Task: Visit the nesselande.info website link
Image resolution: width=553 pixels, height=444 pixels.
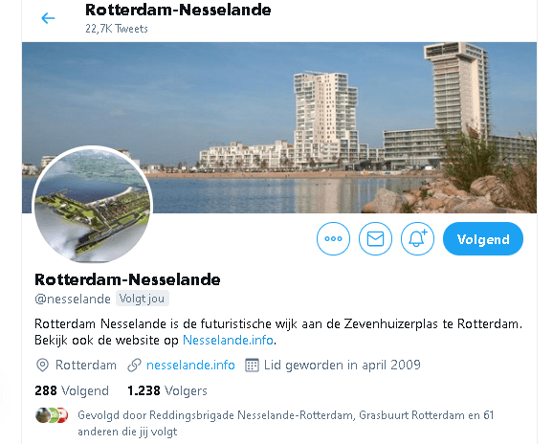Action: pyautogui.click(x=190, y=365)
